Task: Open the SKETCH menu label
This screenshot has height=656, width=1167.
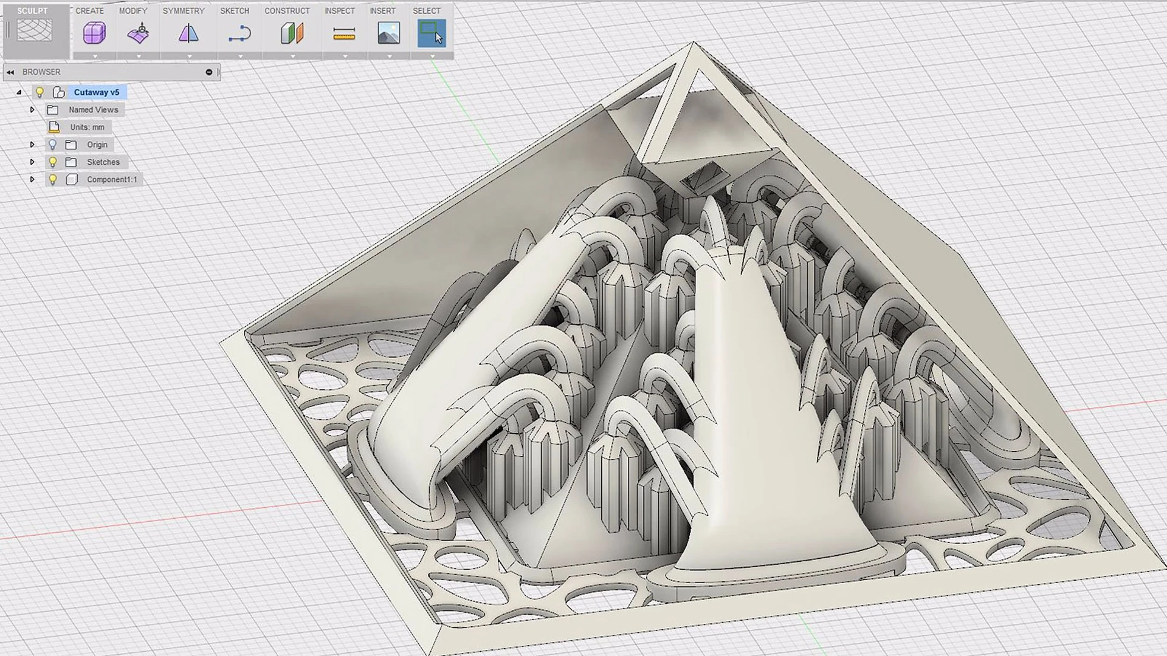Action: (235, 11)
